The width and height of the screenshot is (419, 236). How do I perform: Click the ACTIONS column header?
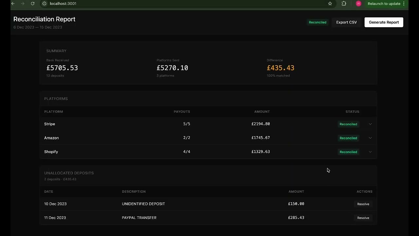click(x=364, y=191)
